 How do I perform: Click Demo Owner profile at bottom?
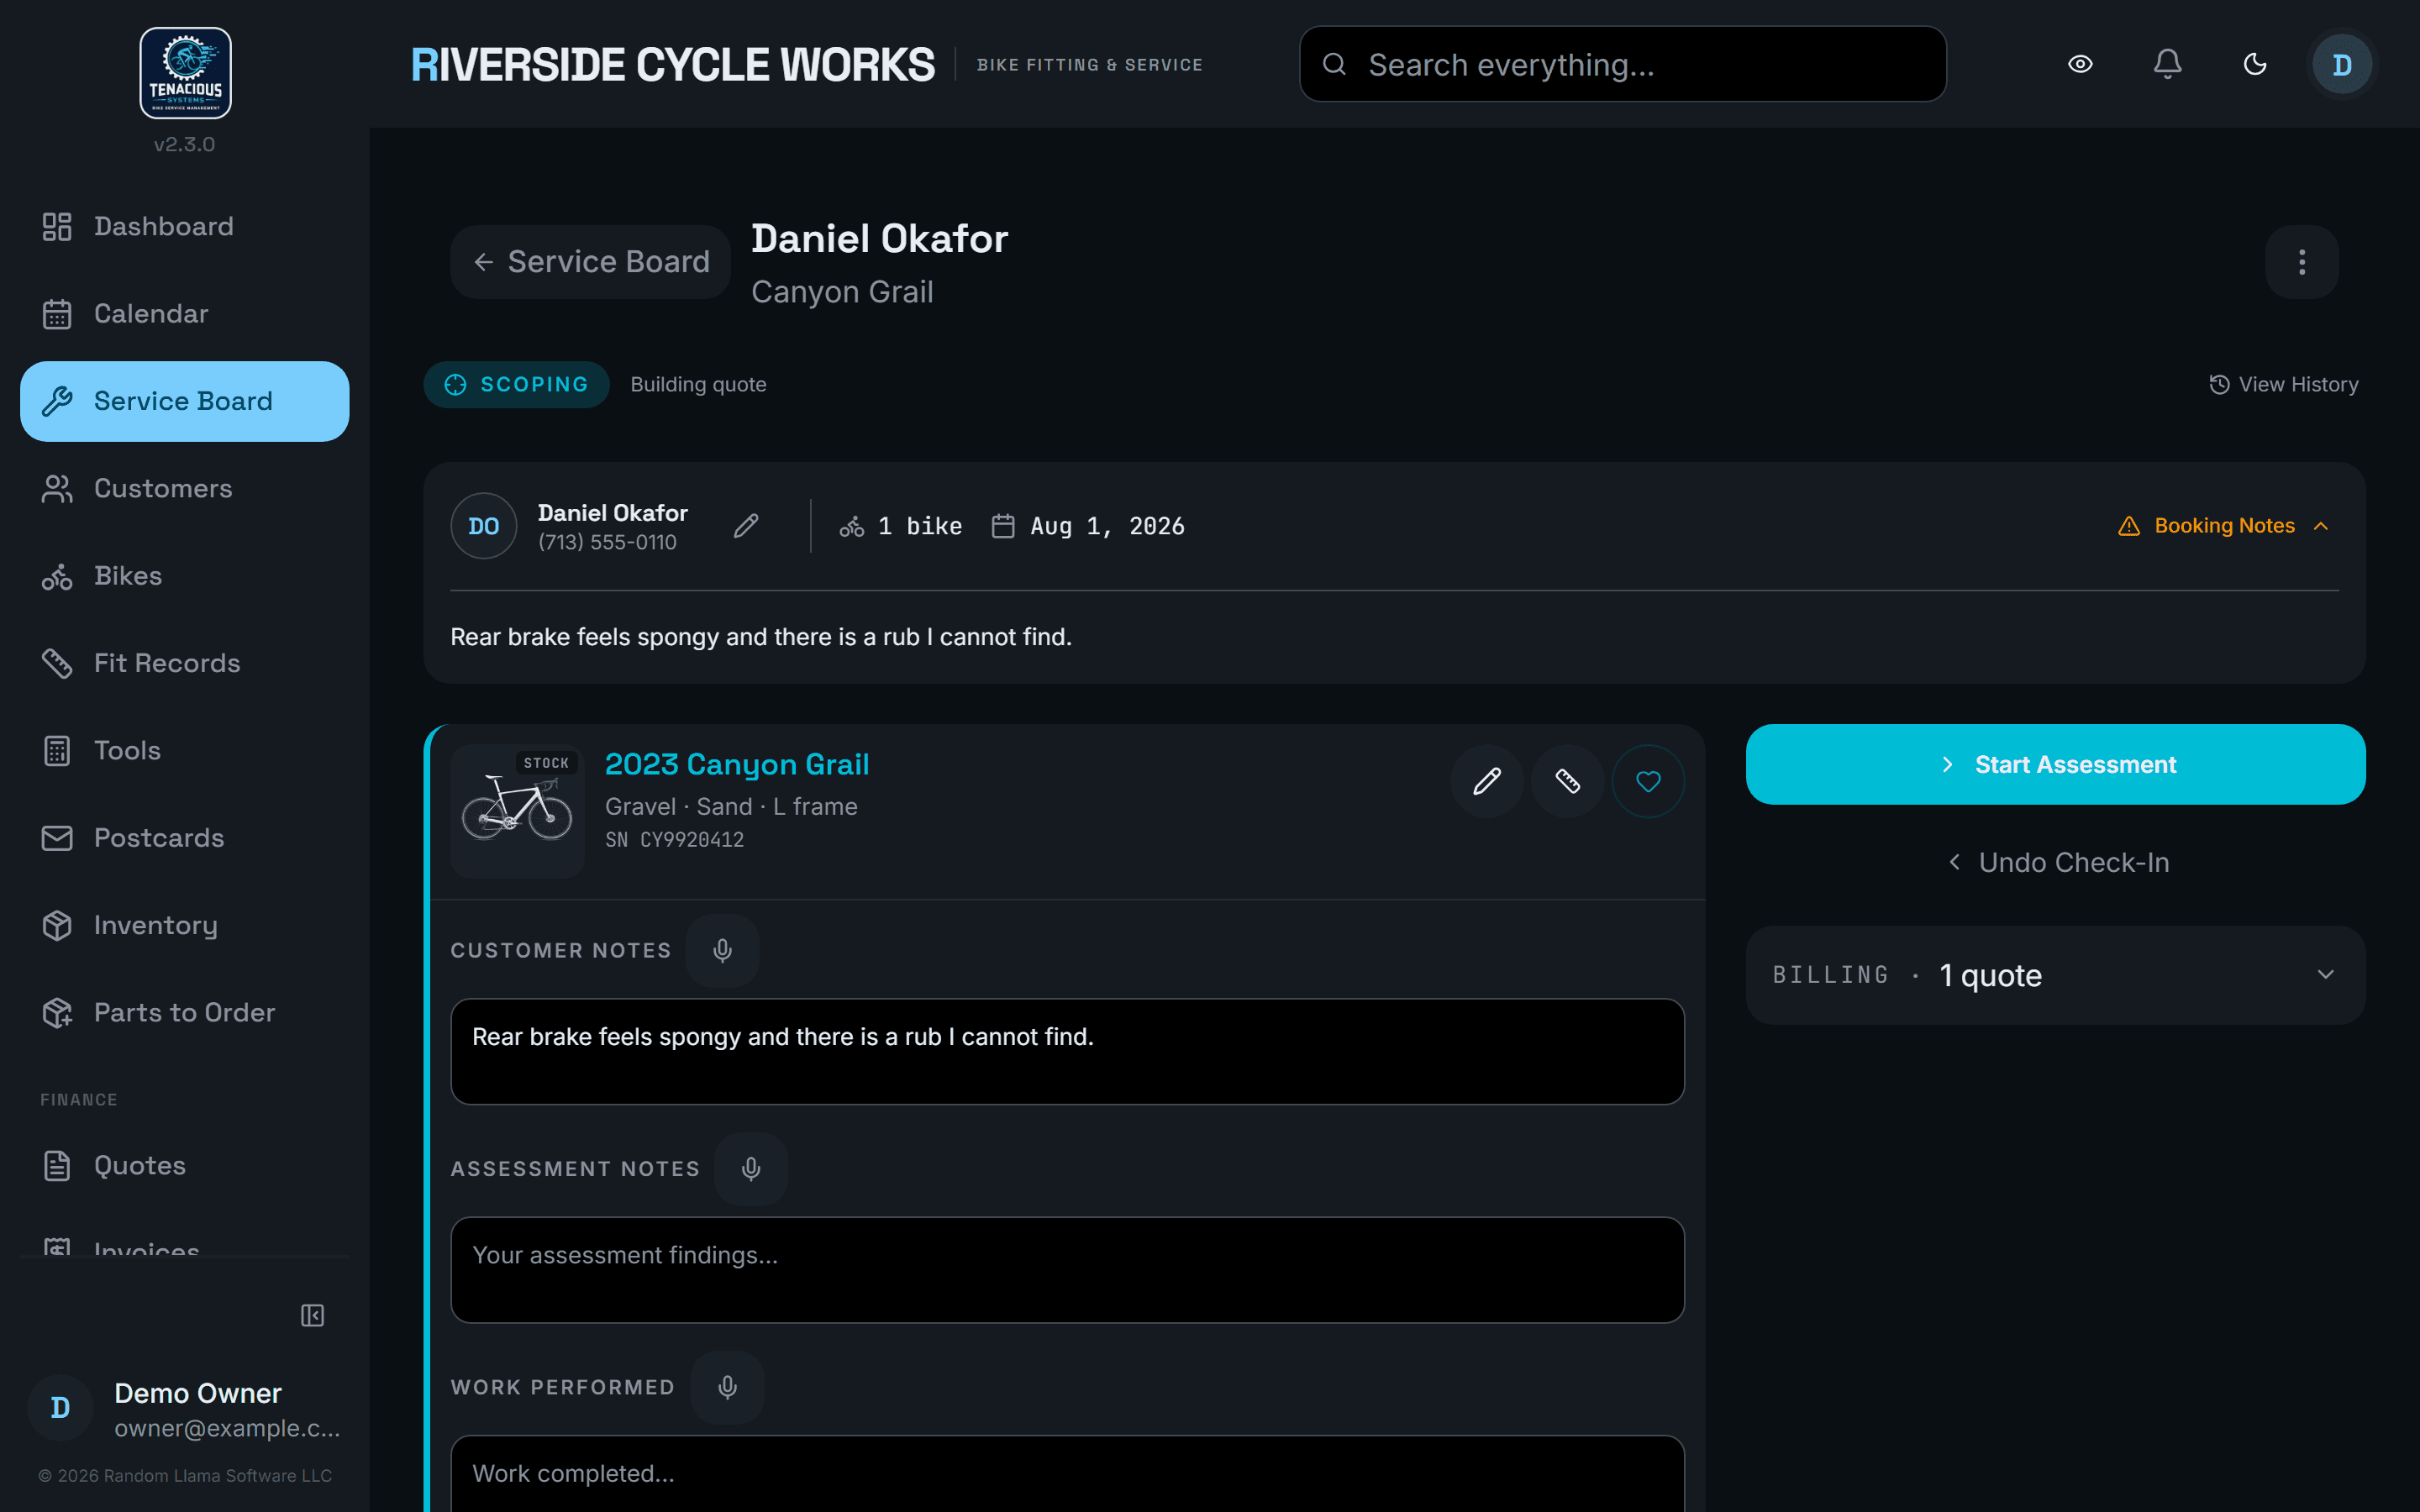point(185,1409)
